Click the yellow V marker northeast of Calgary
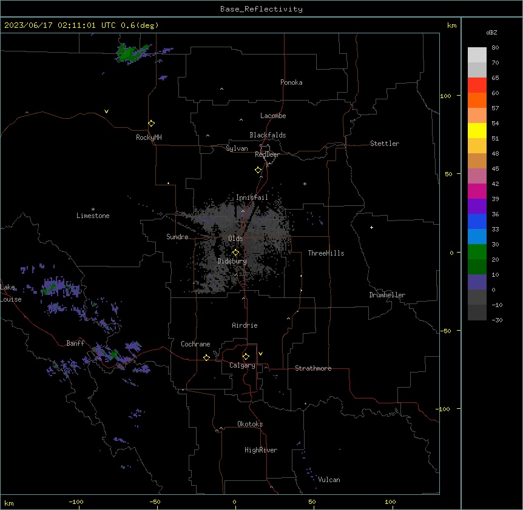 (x=260, y=354)
